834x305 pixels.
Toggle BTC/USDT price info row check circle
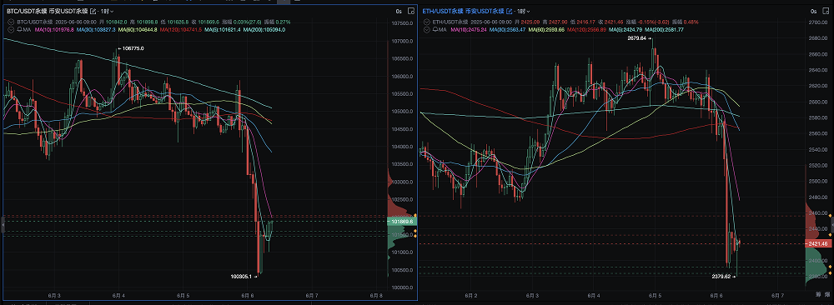(11, 22)
